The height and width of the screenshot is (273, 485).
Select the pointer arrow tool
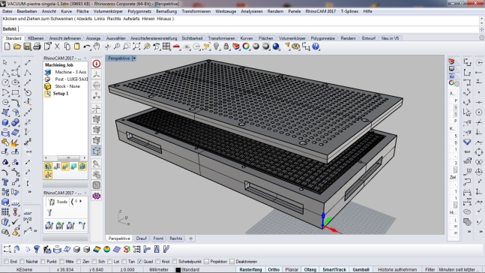(x=5, y=62)
